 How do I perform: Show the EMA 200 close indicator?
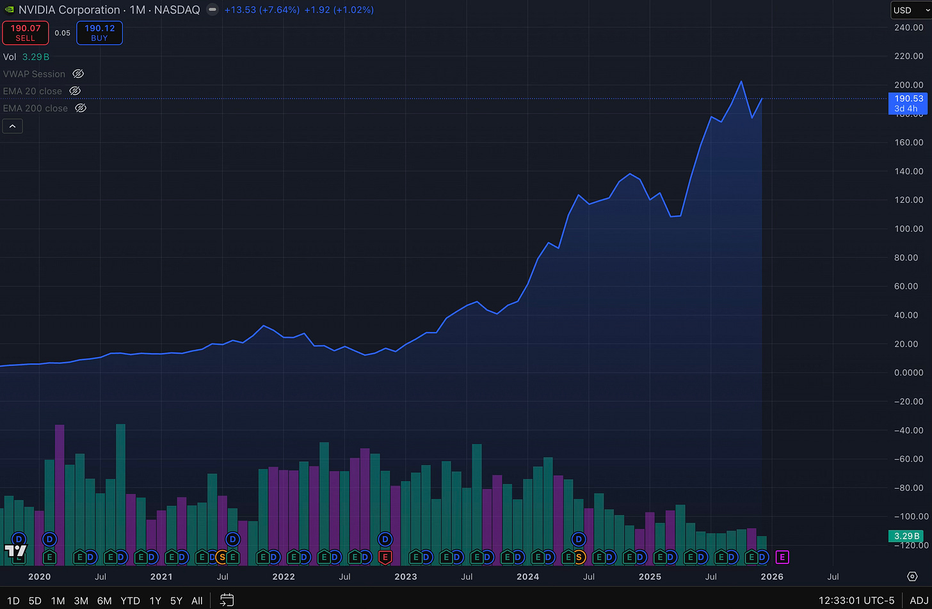[x=81, y=107]
